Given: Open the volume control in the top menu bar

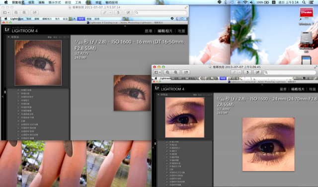Looking at the screenshot, I should pyautogui.click(x=251, y=2).
